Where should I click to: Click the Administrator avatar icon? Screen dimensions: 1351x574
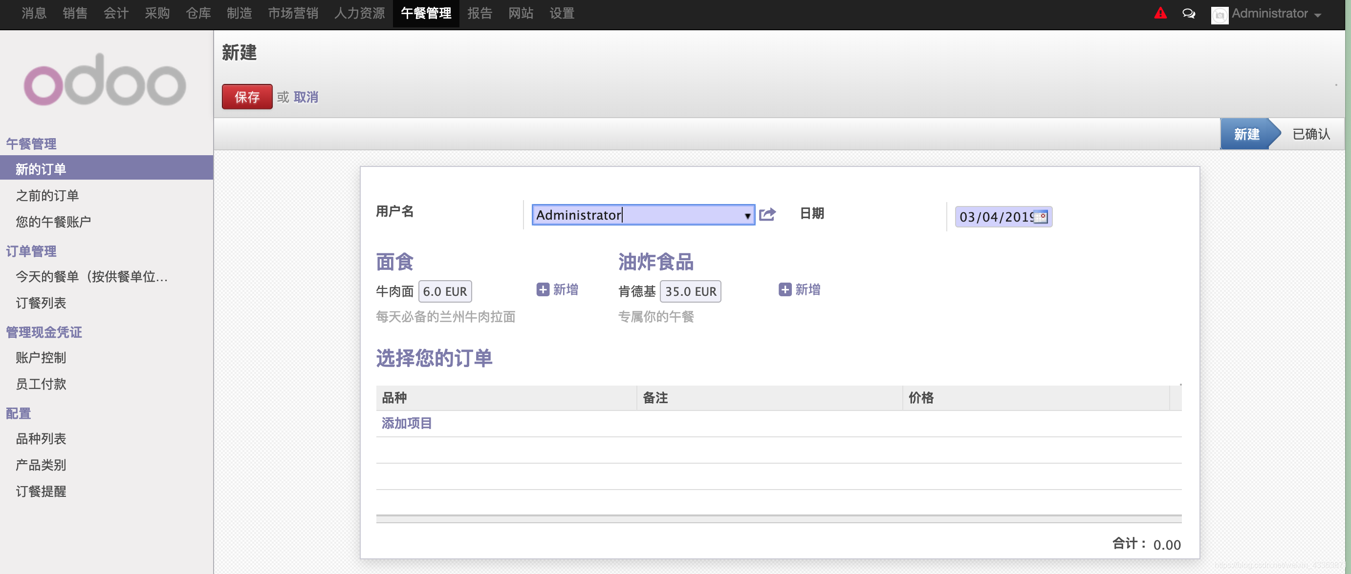pyautogui.click(x=1220, y=15)
